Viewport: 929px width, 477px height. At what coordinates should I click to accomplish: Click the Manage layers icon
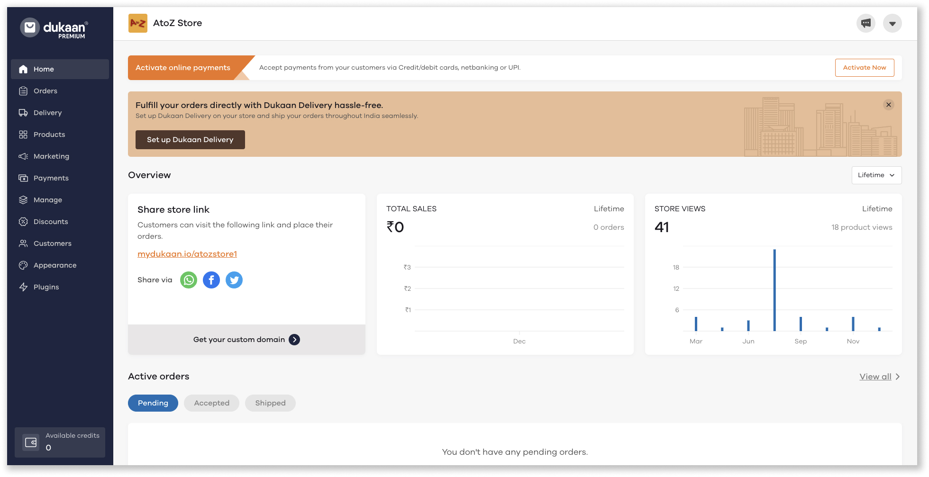pyautogui.click(x=23, y=200)
